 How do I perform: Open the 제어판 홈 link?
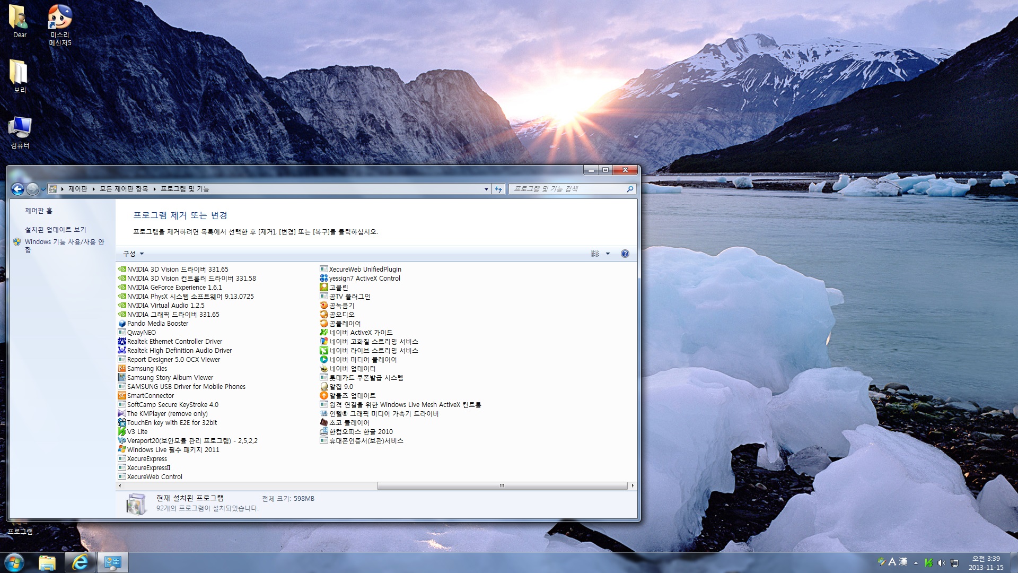pos(39,211)
